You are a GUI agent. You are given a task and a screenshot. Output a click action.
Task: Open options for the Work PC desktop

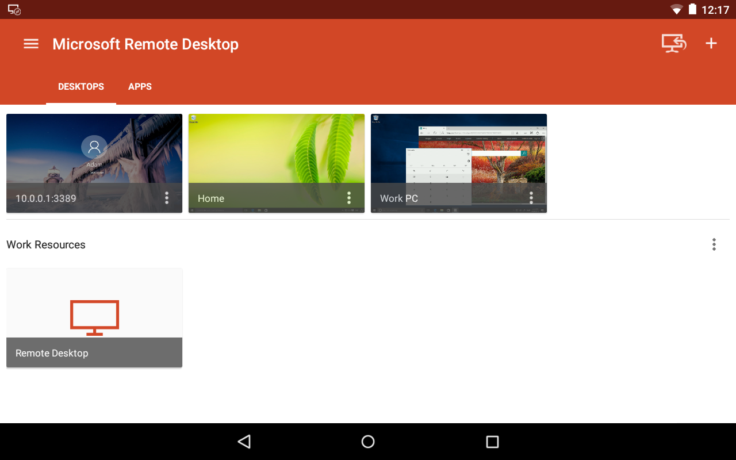(531, 198)
